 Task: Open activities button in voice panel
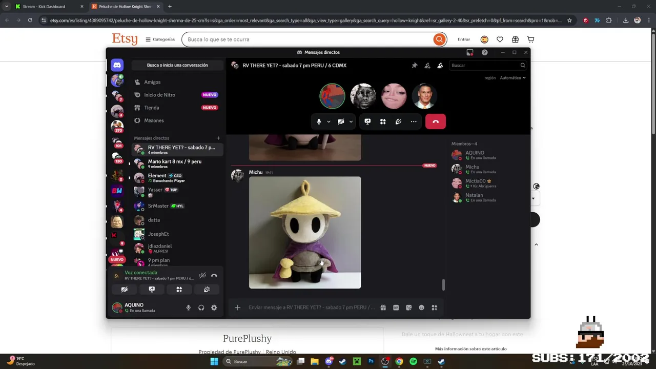tap(179, 289)
